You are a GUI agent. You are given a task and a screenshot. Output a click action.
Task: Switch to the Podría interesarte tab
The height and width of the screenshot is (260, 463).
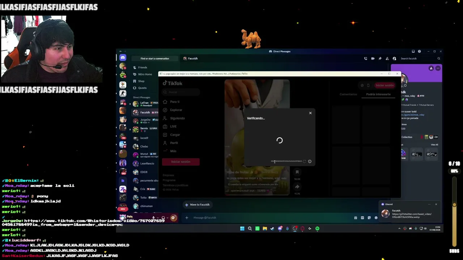click(x=378, y=94)
